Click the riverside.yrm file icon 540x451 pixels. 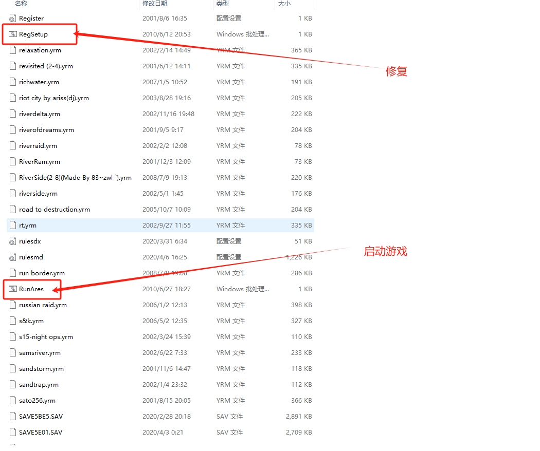(13, 194)
